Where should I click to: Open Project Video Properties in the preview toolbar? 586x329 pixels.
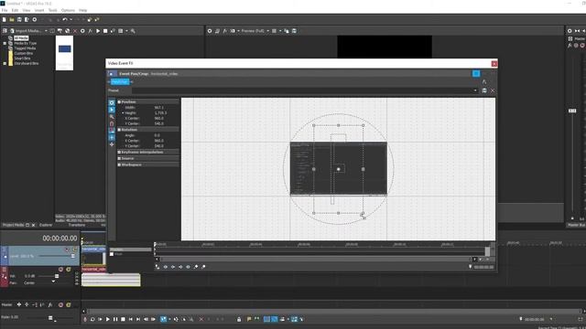(x=210, y=31)
